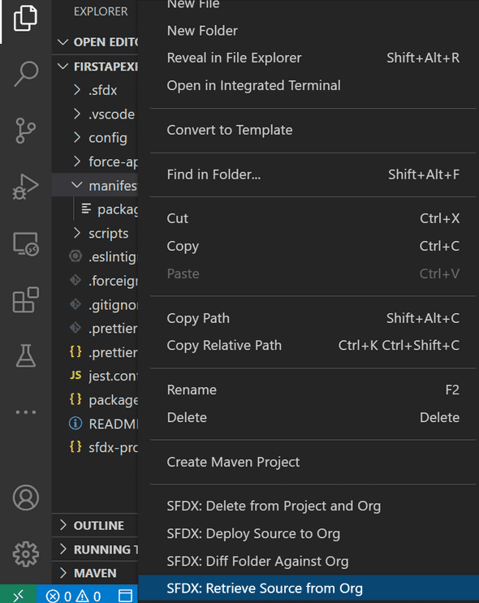Click the package.xml file icon
This screenshot has width=479, height=603.
[x=86, y=209]
